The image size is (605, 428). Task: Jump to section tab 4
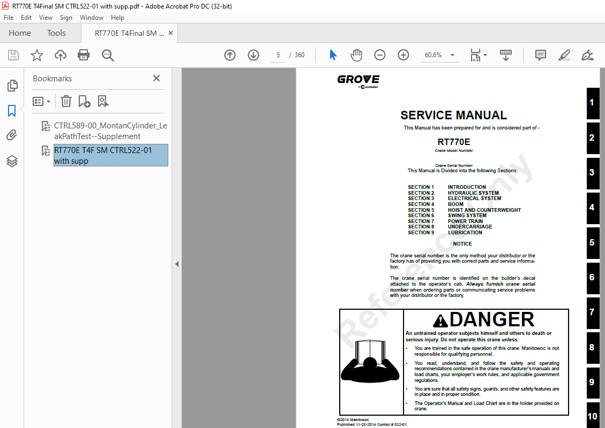(x=592, y=208)
